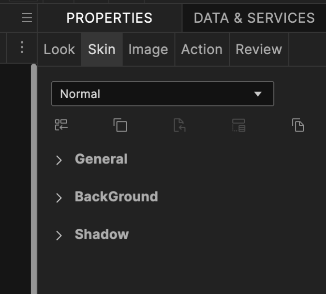Open the vertical three-dot options menu
The width and height of the screenshot is (326, 294).
[22, 47]
